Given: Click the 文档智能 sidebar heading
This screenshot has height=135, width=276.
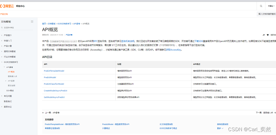Looking at the screenshot, I should 6,22.
